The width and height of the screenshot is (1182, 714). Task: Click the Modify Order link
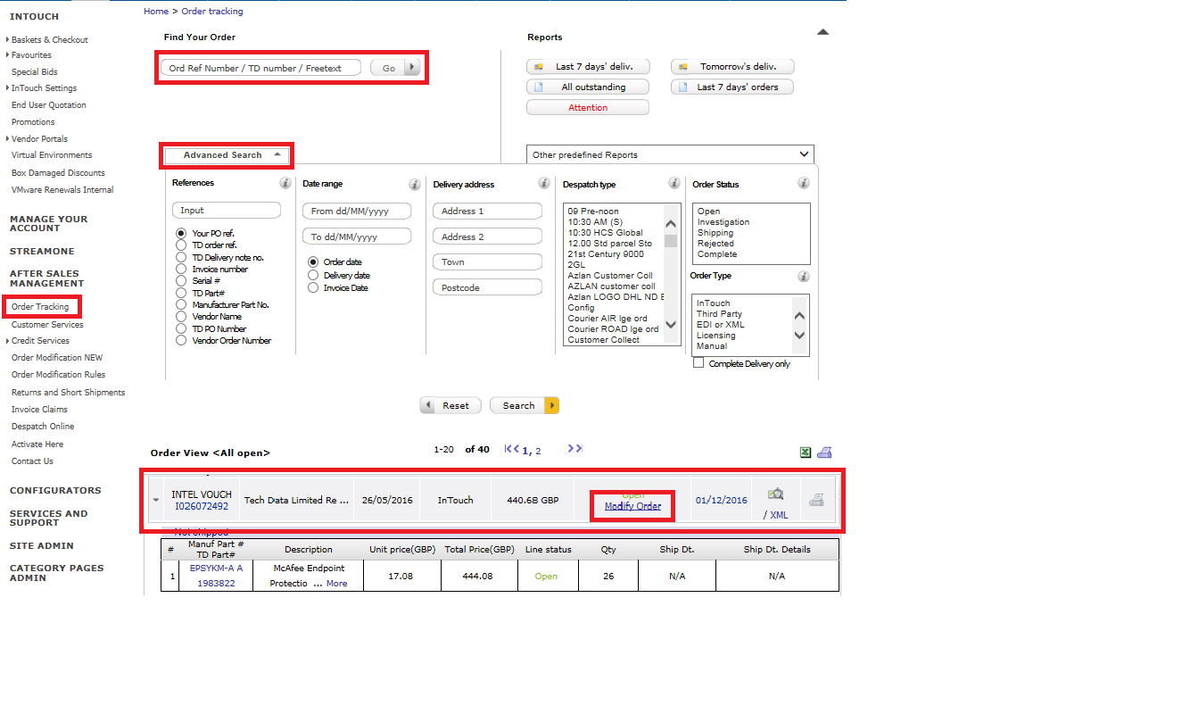click(632, 506)
